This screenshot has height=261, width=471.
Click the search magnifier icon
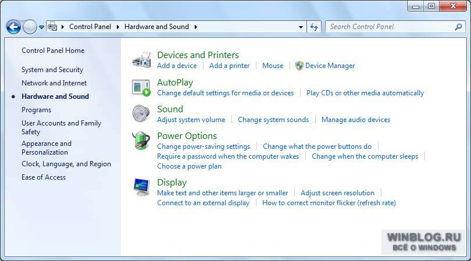(x=458, y=27)
